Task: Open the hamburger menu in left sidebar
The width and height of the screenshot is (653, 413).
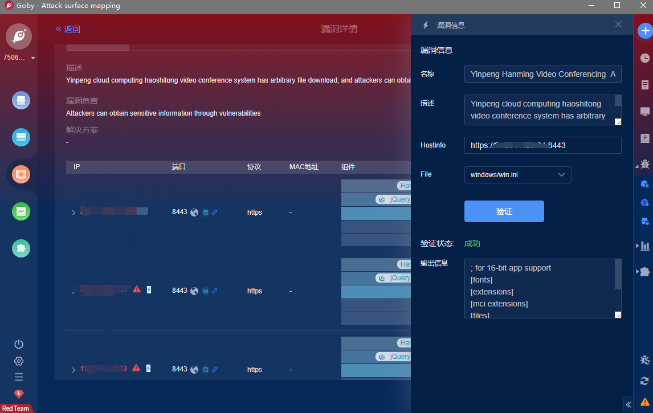Action: click(19, 377)
